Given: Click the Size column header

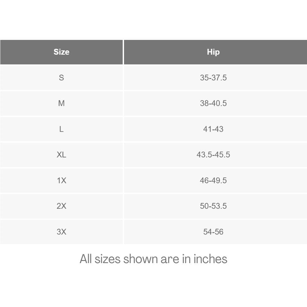Looking at the screenshot, I should [61, 52].
